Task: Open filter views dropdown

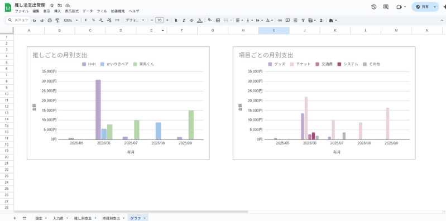Action: tap(312, 21)
